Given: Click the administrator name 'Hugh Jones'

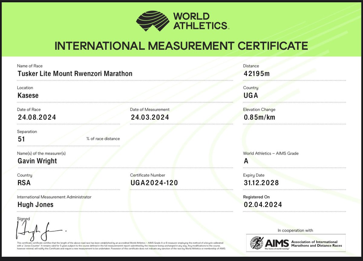Looking at the screenshot, I should pyautogui.click(x=35, y=205).
